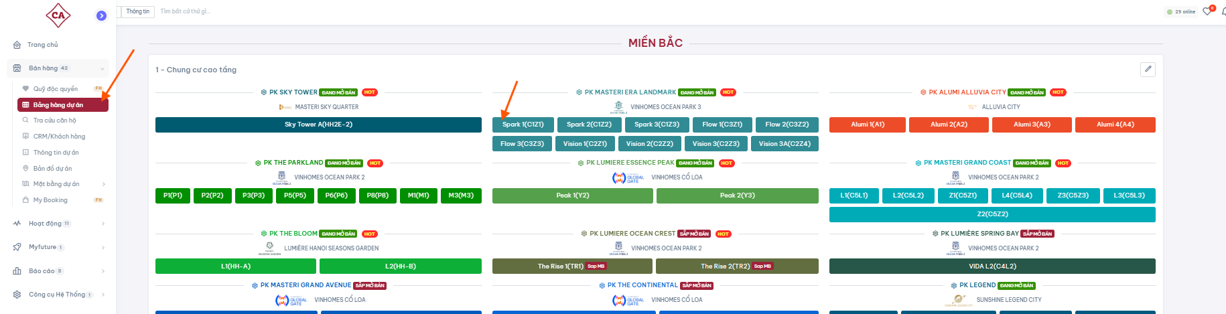
Task: Collapse sidebar with purple arrow button
Action: pyautogui.click(x=101, y=15)
